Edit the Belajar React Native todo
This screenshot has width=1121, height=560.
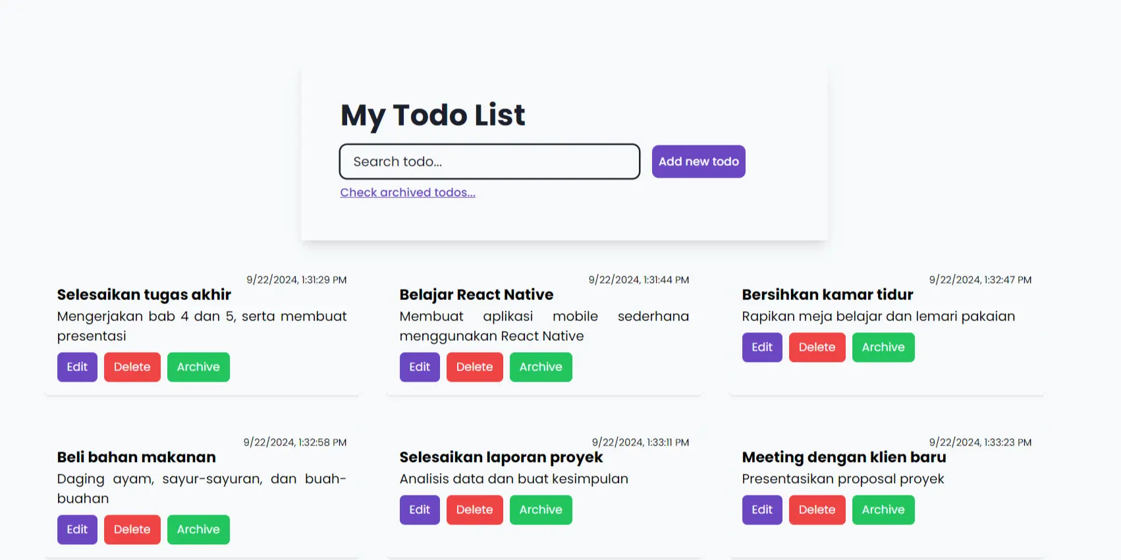click(420, 367)
